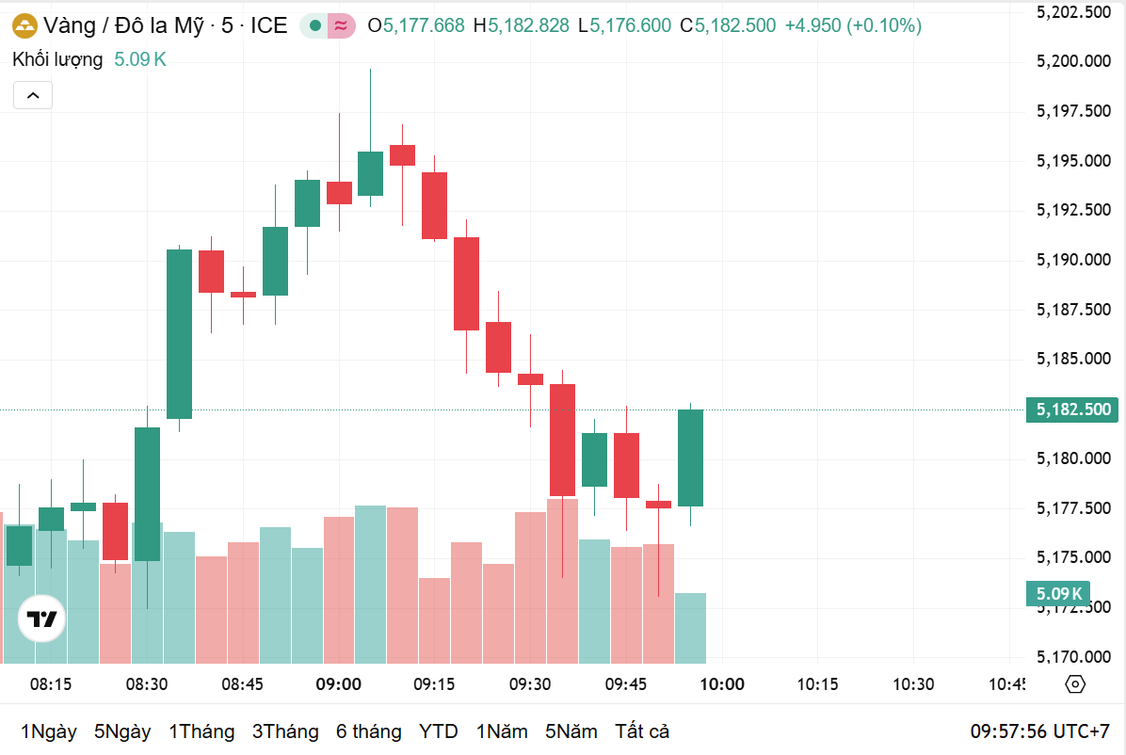Click the Khối lượng volume indicator label
The width and height of the screenshot is (1126, 755).
[57, 59]
